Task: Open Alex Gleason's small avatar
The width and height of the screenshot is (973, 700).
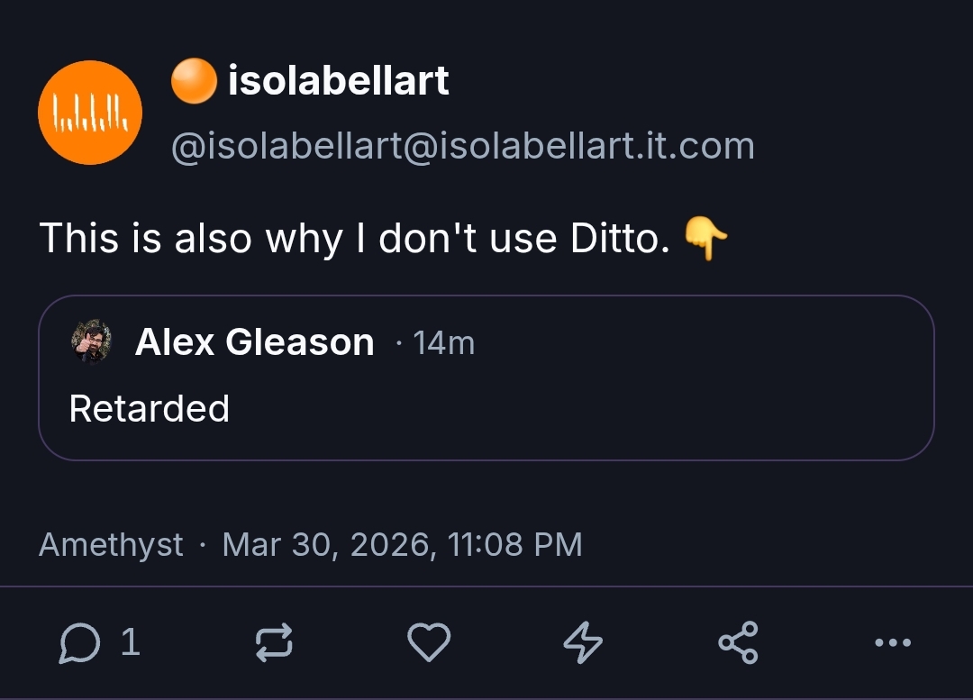Action: point(91,342)
